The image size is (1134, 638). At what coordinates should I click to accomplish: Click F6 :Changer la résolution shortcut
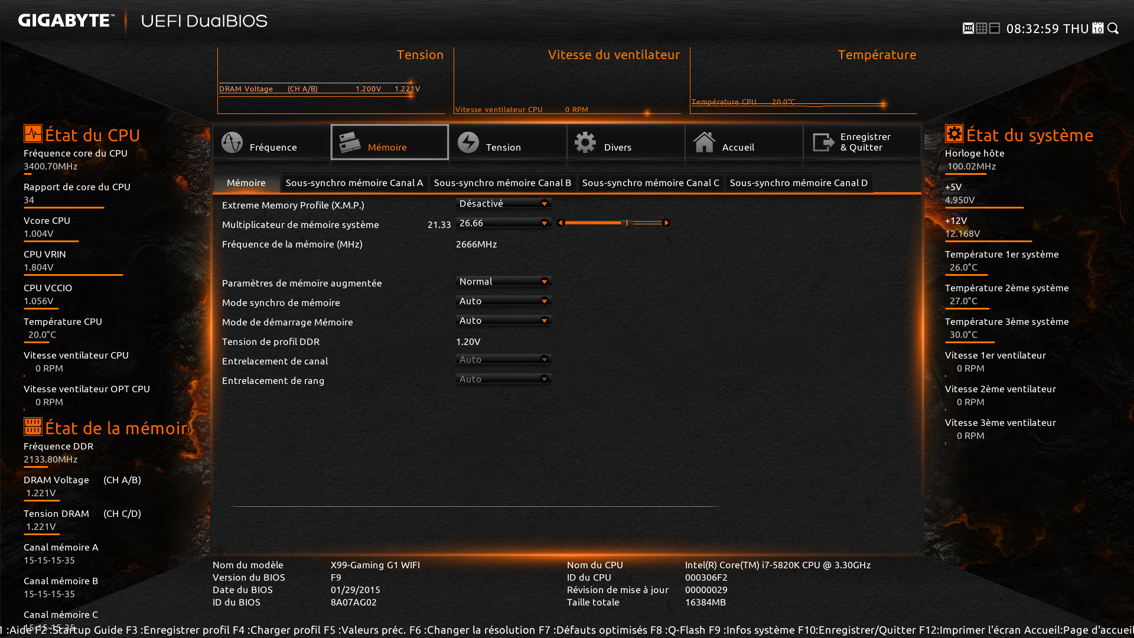472,630
